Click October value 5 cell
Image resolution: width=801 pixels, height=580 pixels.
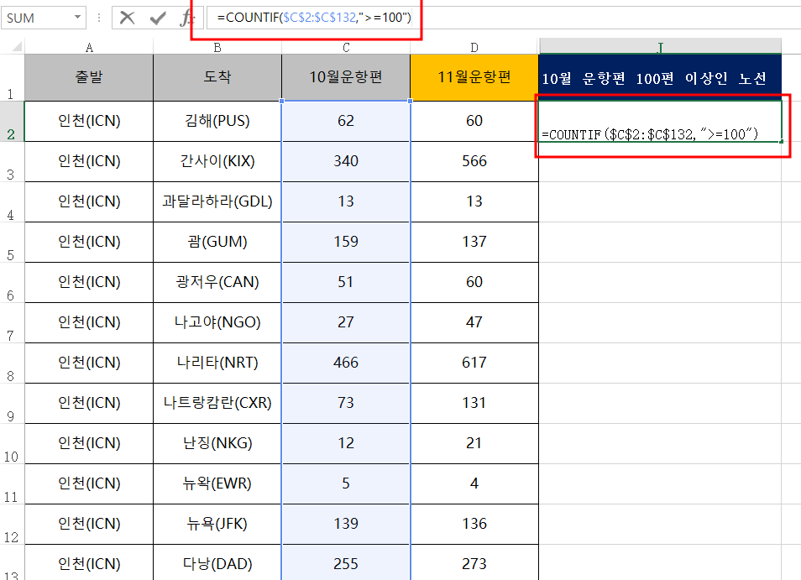346,484
